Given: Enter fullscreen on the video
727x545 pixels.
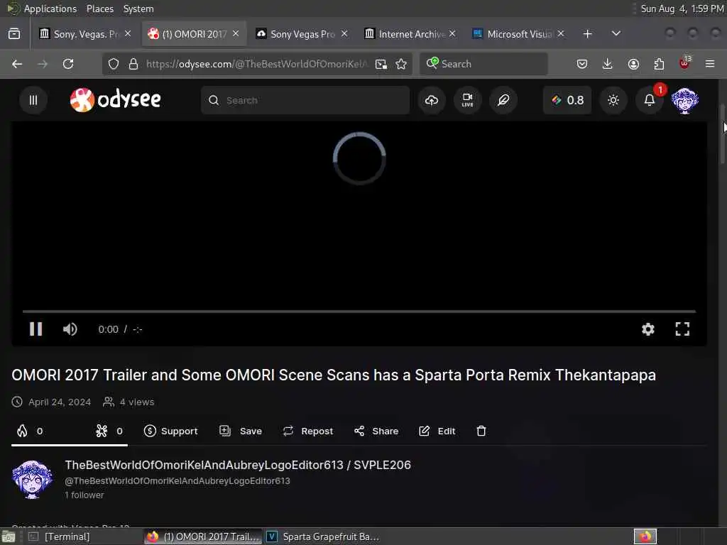Looking at the screenshot, I should (682, 329).
